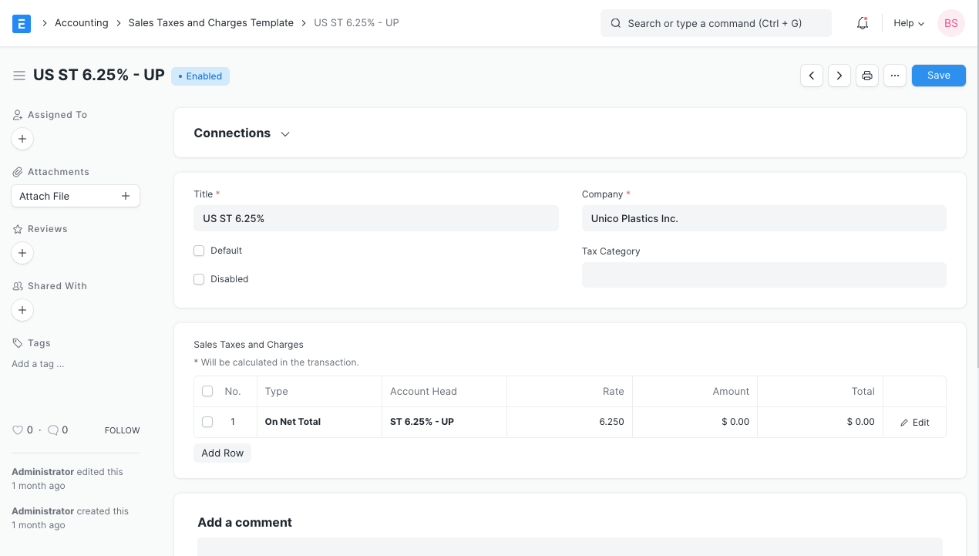The height and width of the screenshot is (556, 979).
Task: Click the search command bar
Action: click(715, 23)
